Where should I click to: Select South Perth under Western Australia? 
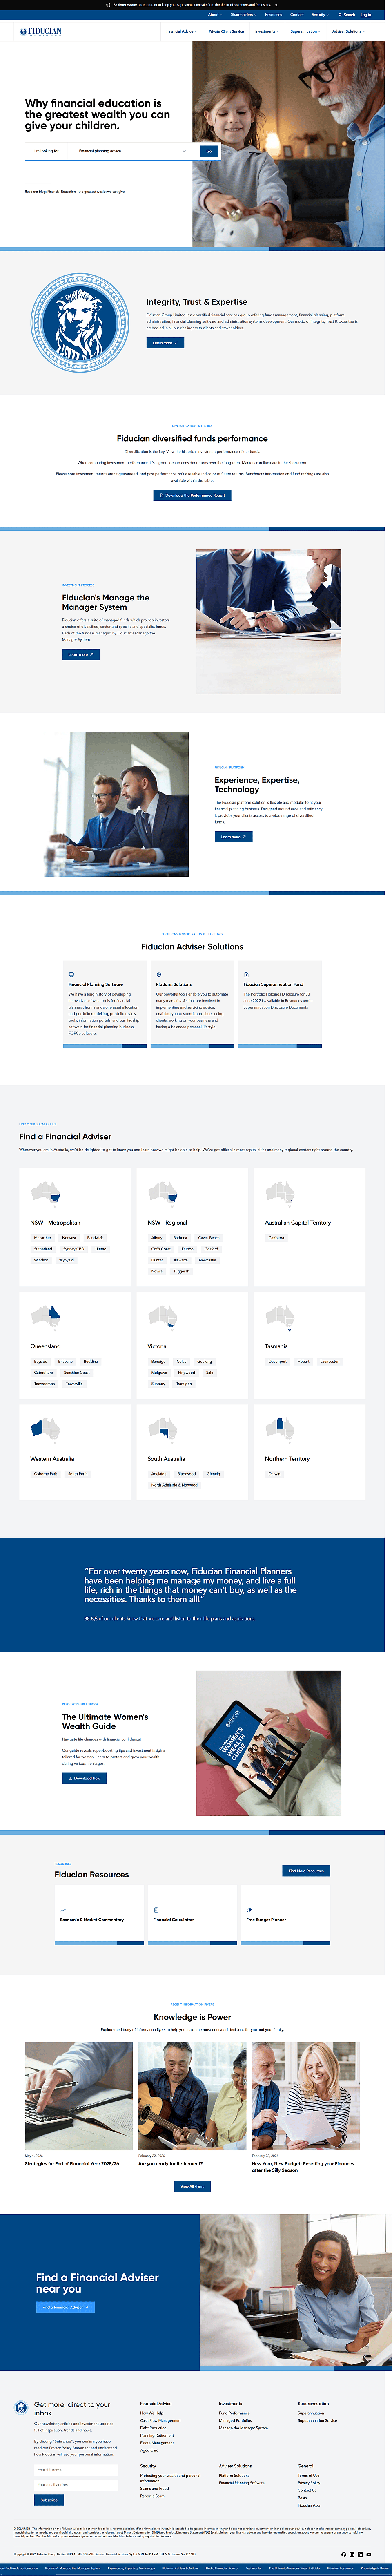click(78, 1474)
